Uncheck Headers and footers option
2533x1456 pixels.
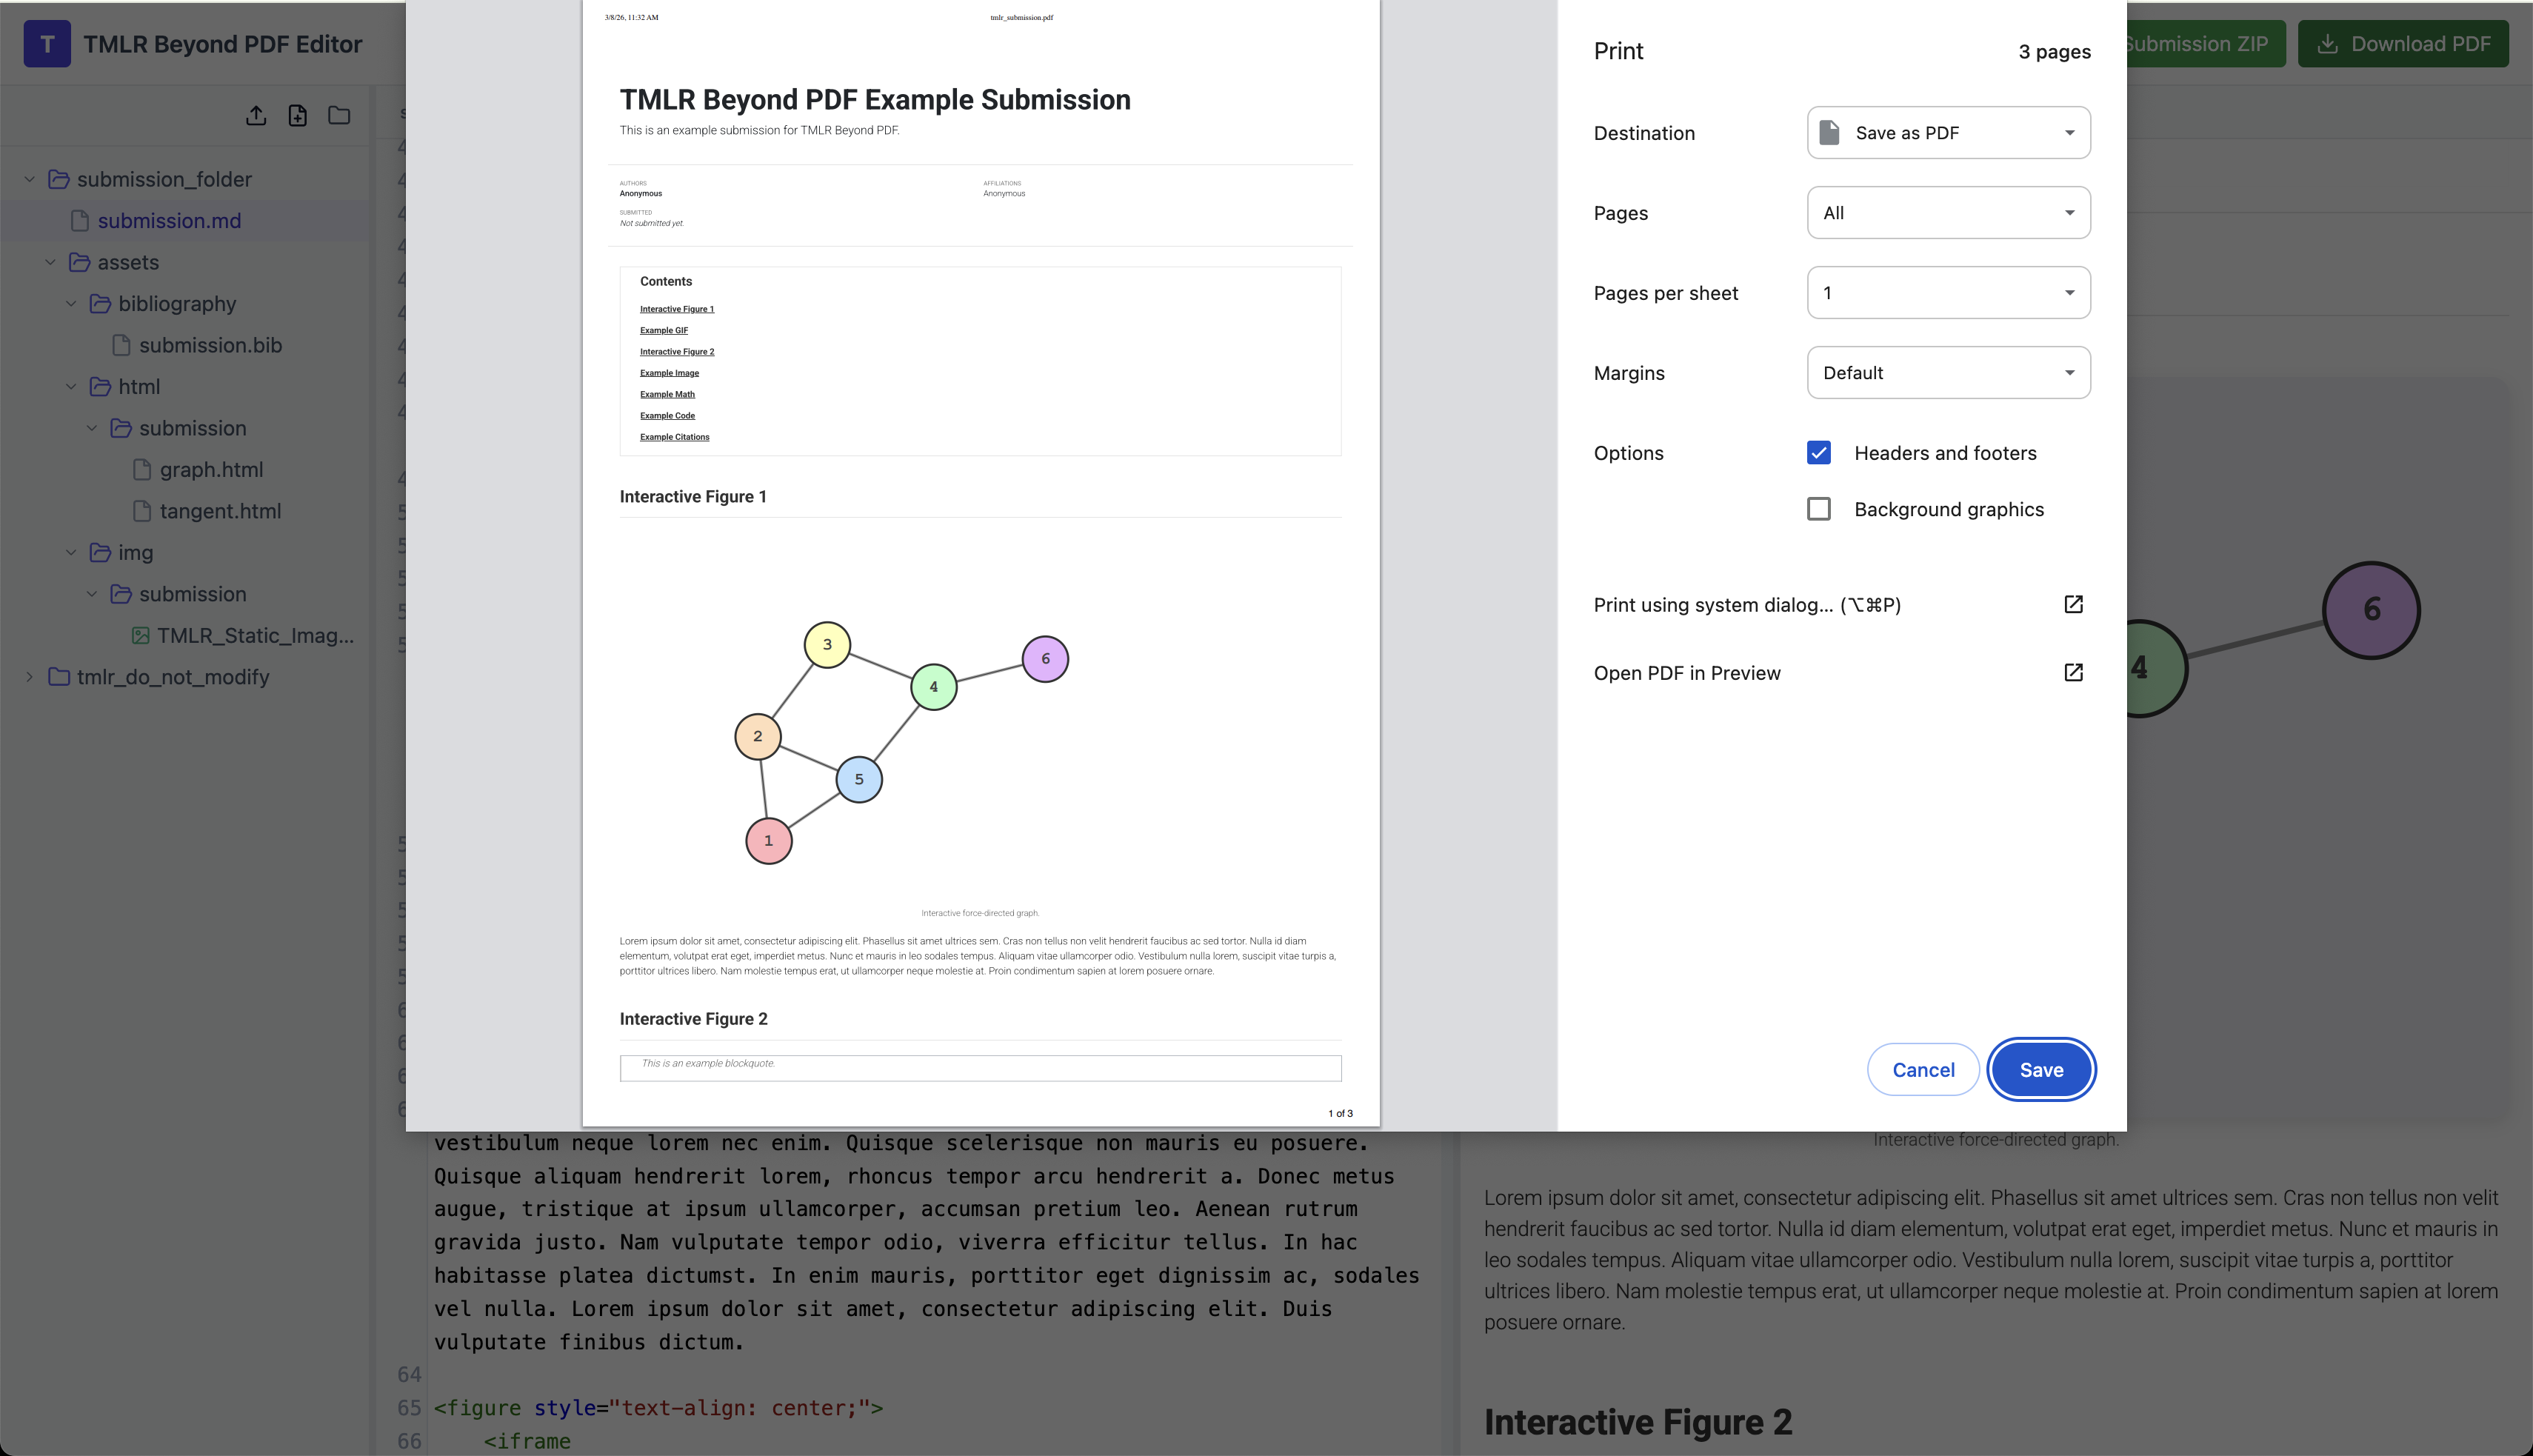pyautogui.click(x=1819, y=453)
